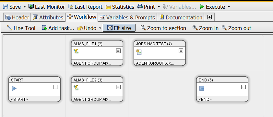
Task: Select the JOBS.NAG.TEST (4) task box
Action: coord(160,53)
